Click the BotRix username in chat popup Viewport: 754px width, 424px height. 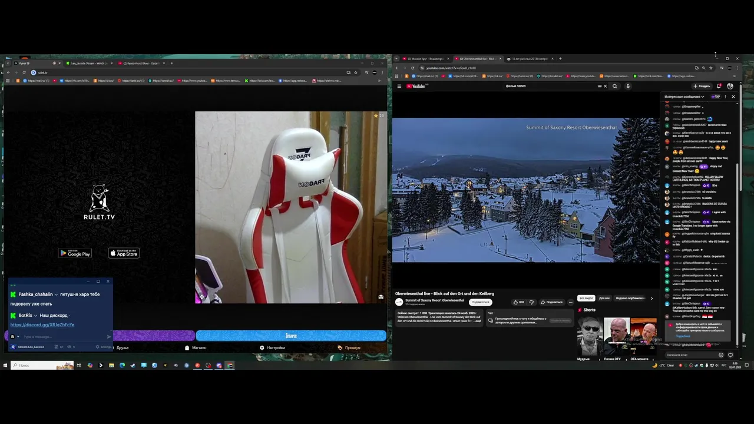coord(25,316)
